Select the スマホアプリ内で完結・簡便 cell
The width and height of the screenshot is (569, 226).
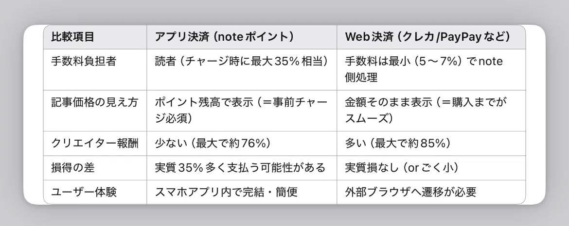click(x=242, y=192)
